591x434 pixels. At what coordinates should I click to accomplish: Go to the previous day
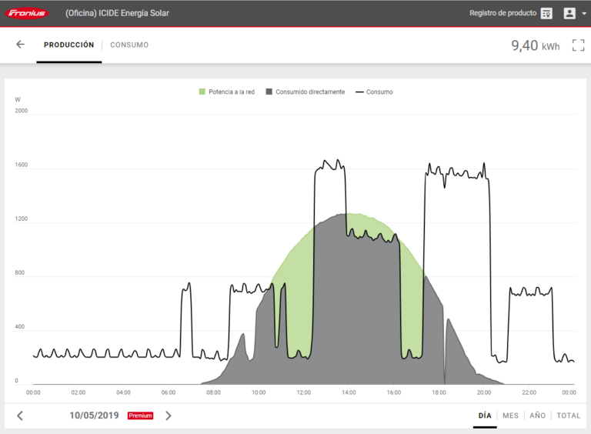click(20, 416)
